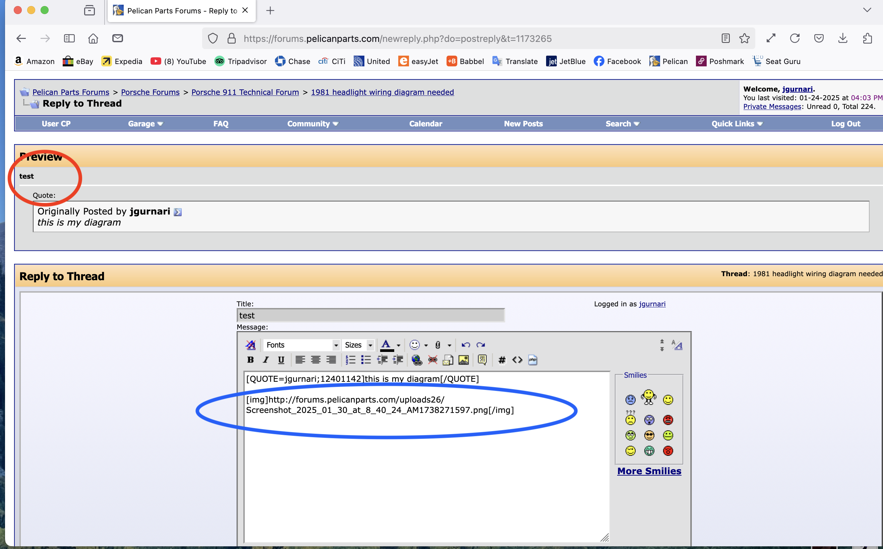Click the Wrap PHP tags icon

click(x=533, y=360)
